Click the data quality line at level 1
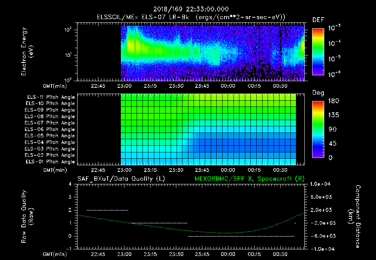Viewport: 376px width, 260px height. pyautogui.click(x=159, y=223)
